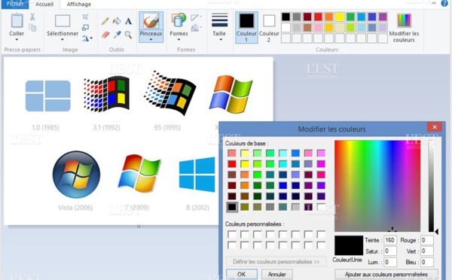This screenshot has height=280, width=452.
Task: Pick yellow swatch in ribbon palette
Action: click(x=340, y=17)
